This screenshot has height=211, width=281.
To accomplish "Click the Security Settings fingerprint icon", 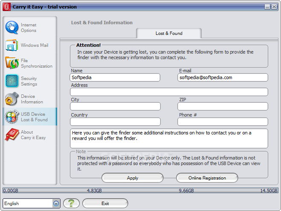I will click(x=12, y=81).
